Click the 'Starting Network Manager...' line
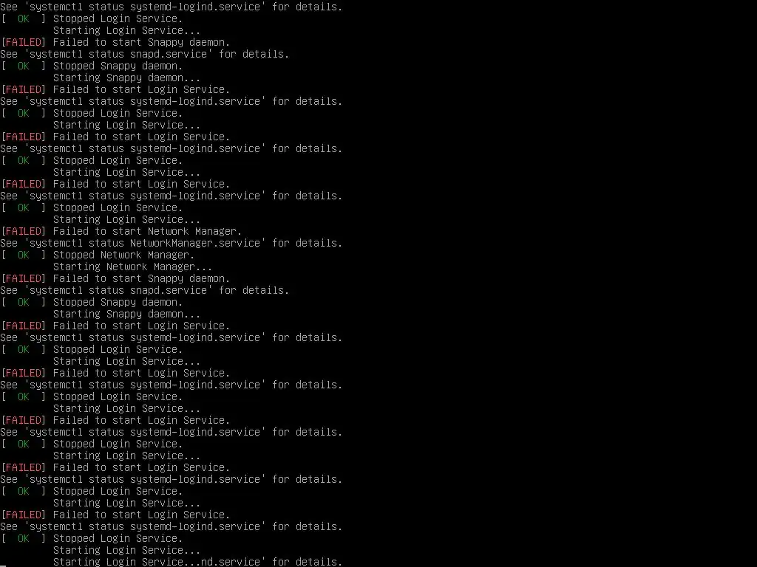This screenshot has height=567, width=757. tap(132, 267)
